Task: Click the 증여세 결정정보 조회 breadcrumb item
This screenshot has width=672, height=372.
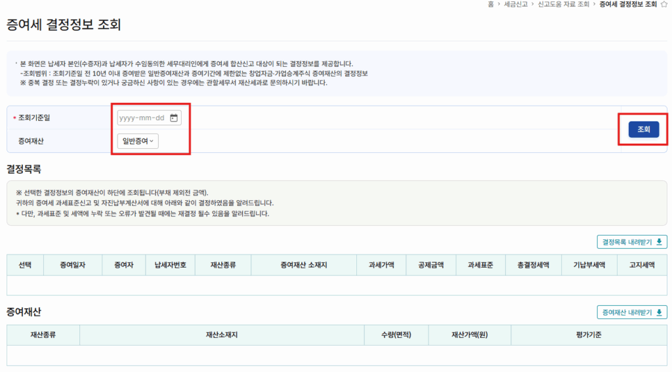Action: (x=627, y=4)
